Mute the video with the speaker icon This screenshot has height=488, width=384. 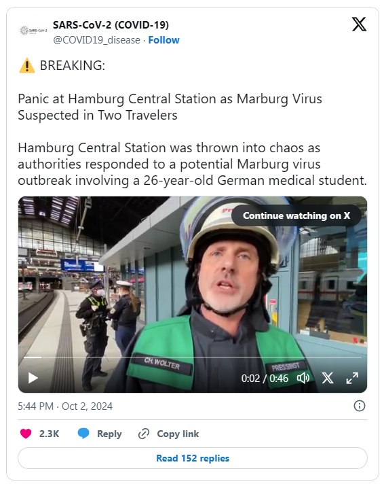pyautogui.click(x=303, y=378)
